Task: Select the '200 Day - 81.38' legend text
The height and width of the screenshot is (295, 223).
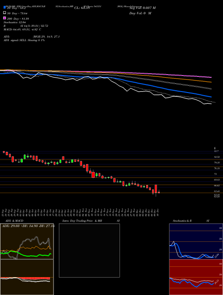Action: tap(18, 19)
